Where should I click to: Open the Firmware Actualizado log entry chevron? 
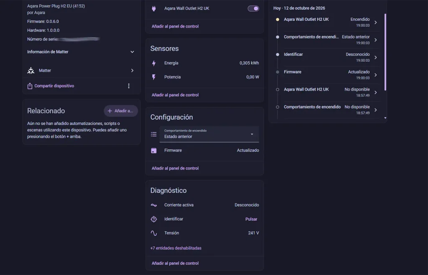[376, 75]
